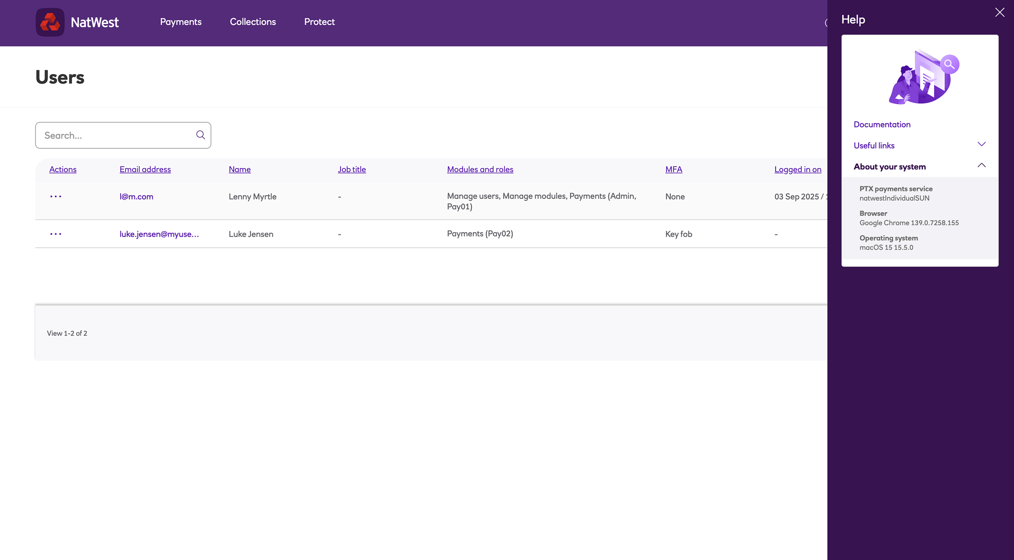Sort by Name column header
The image size is (1014, 560).
coord(239,169)
